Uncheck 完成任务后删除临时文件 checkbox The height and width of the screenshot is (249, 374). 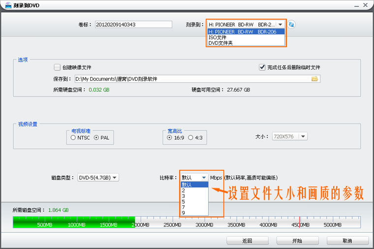point(262,67)
